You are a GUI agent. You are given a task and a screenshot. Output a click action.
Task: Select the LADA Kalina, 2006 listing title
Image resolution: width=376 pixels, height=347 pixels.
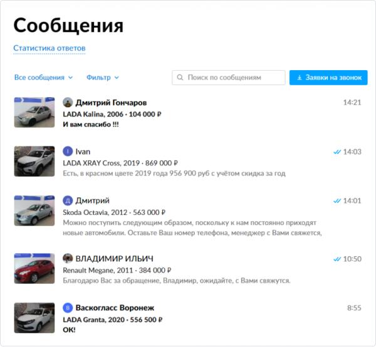click(x=112, y=114)
